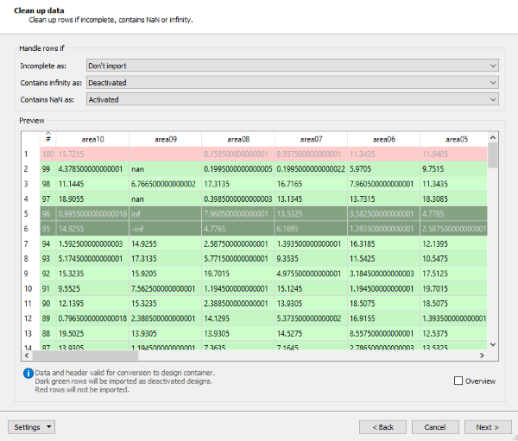
Task: Click the vertical scrollbar down arrow
Action: coord(493,344)
